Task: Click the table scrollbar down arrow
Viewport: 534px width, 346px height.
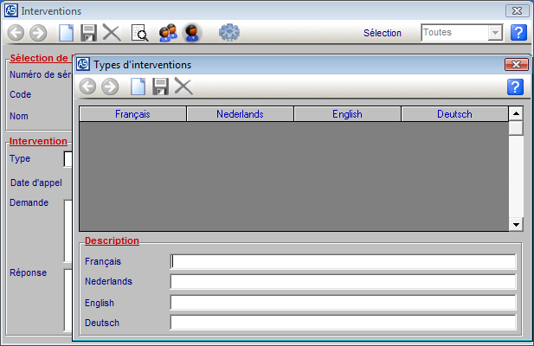Action: click(x=516, y=224)
